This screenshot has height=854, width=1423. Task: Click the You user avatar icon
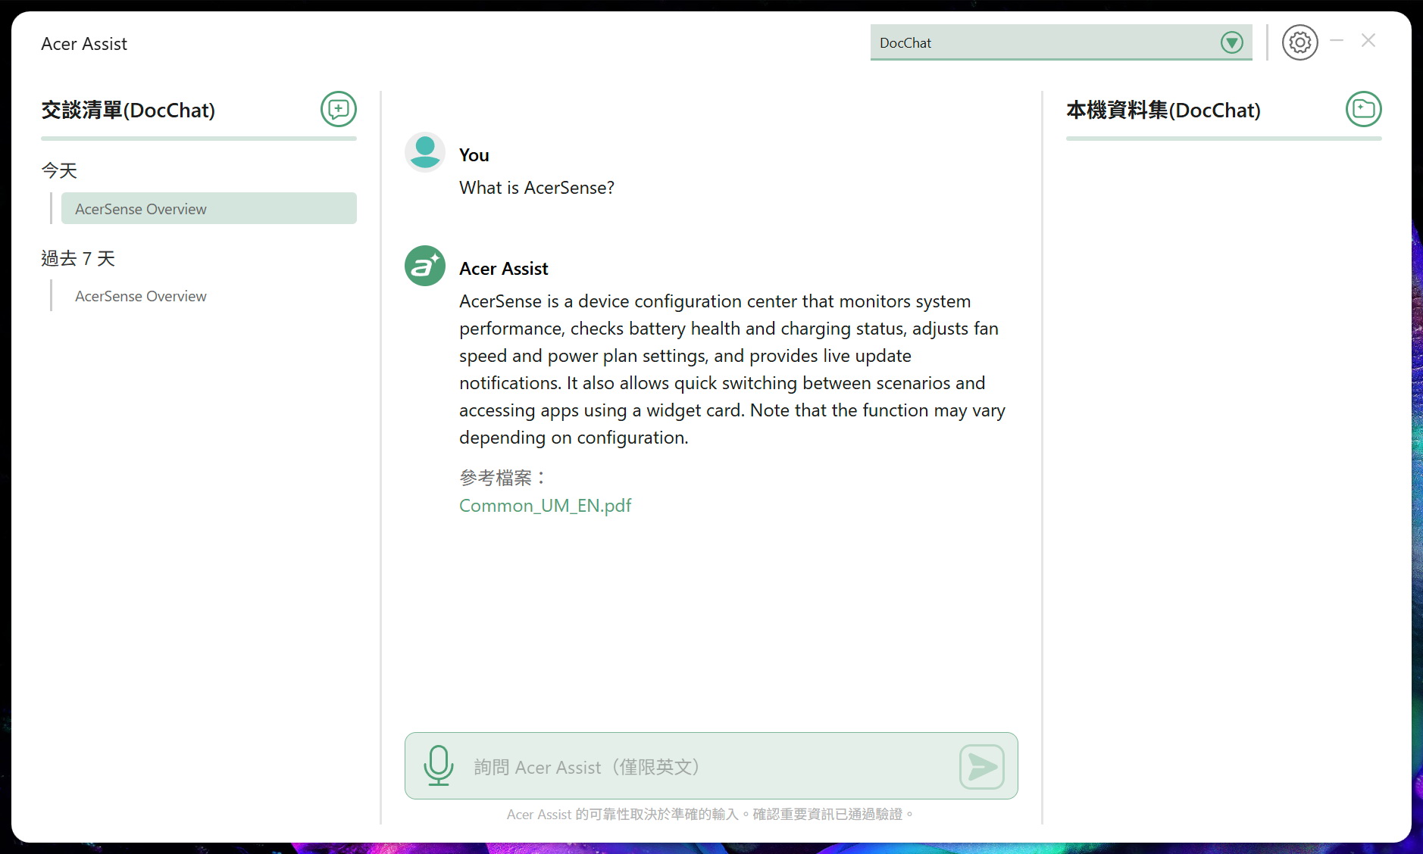pyautogui.click(x=424, y=152)
